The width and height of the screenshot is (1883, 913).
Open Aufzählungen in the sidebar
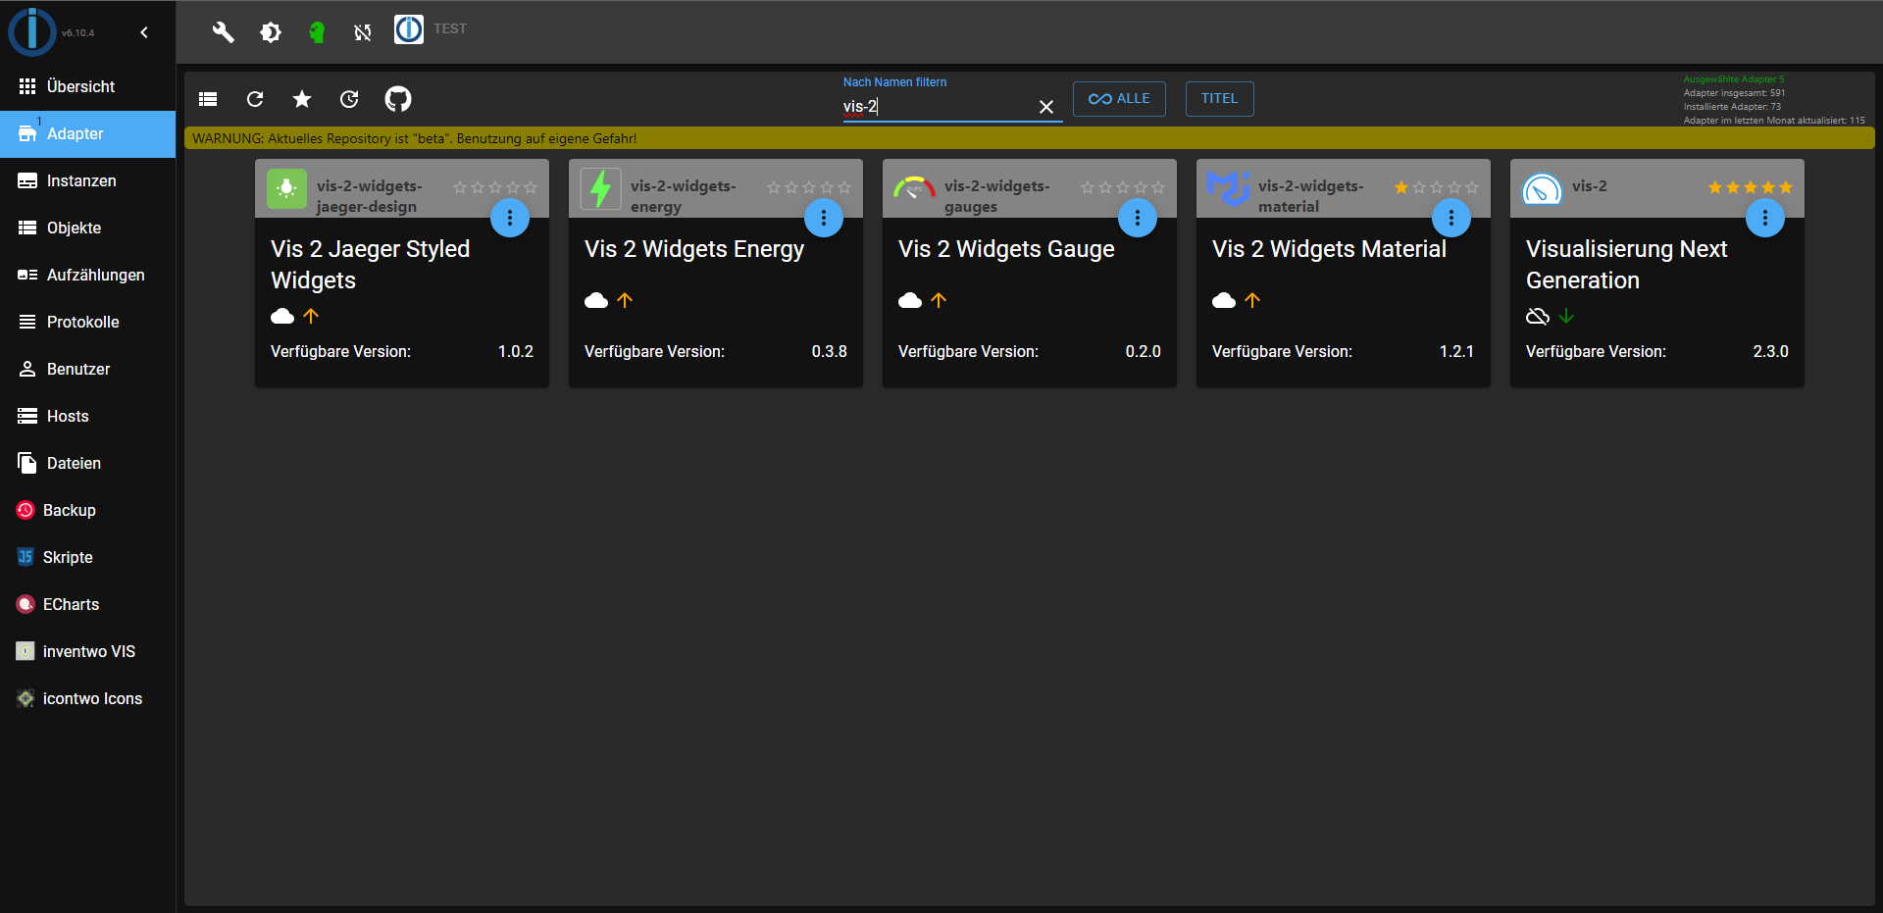pyautogui.click(x=88, y=275)
